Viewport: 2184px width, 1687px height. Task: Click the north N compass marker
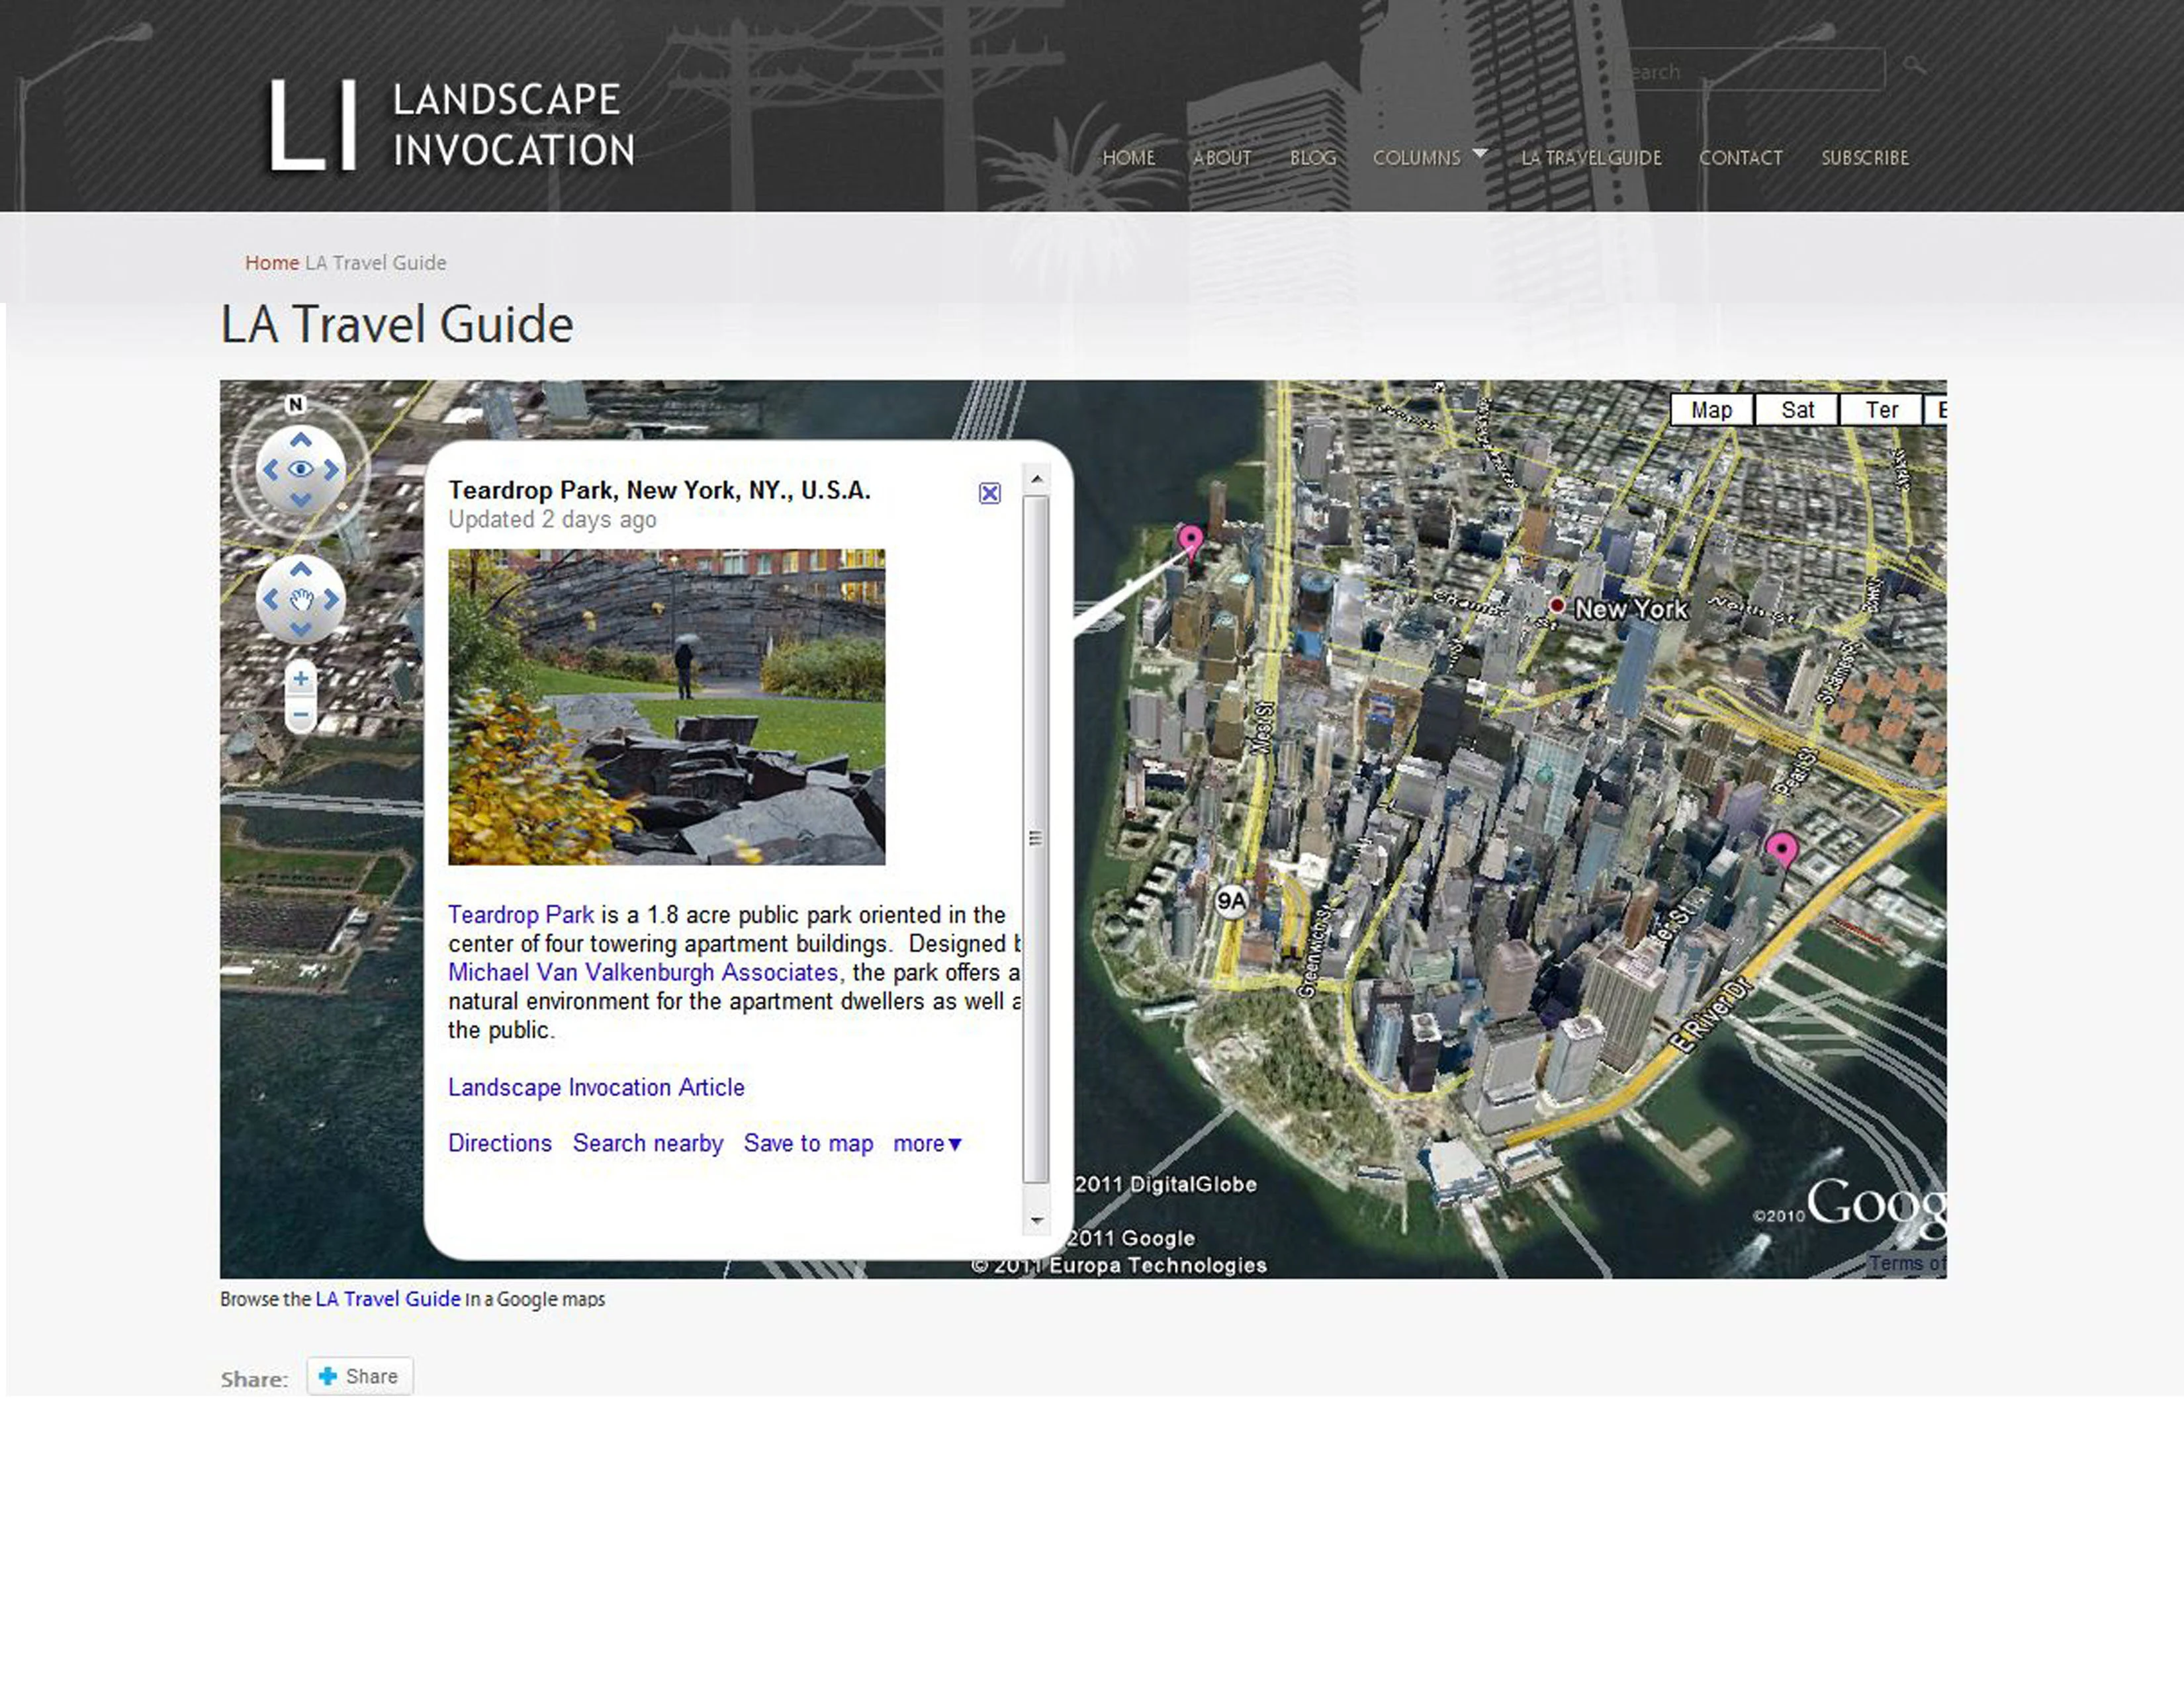tap(295, 404)
